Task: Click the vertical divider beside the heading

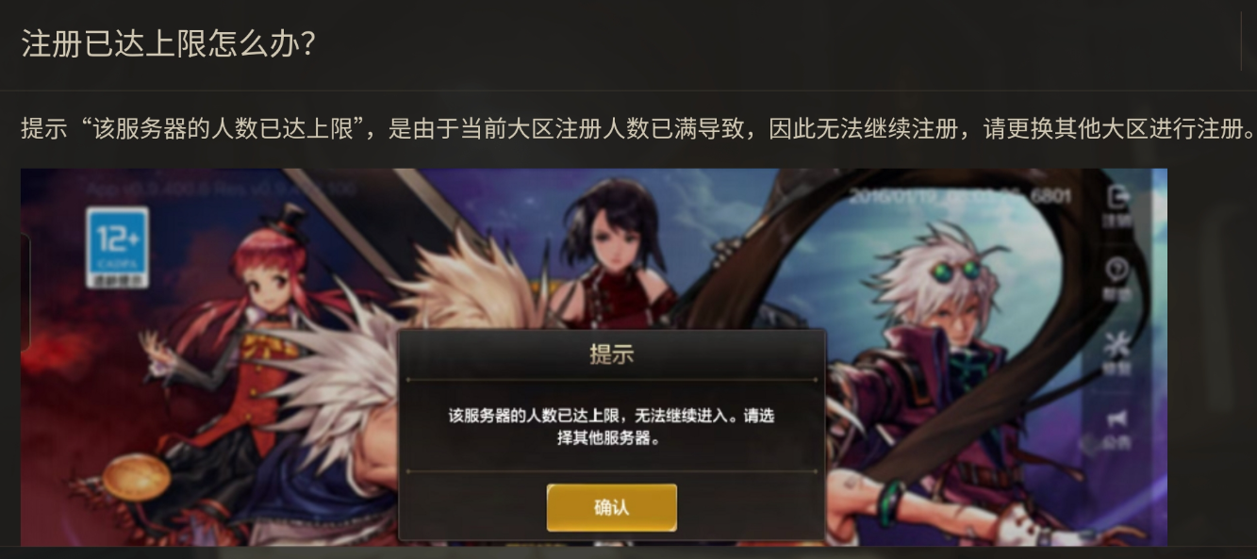Action: (1241, 43)
